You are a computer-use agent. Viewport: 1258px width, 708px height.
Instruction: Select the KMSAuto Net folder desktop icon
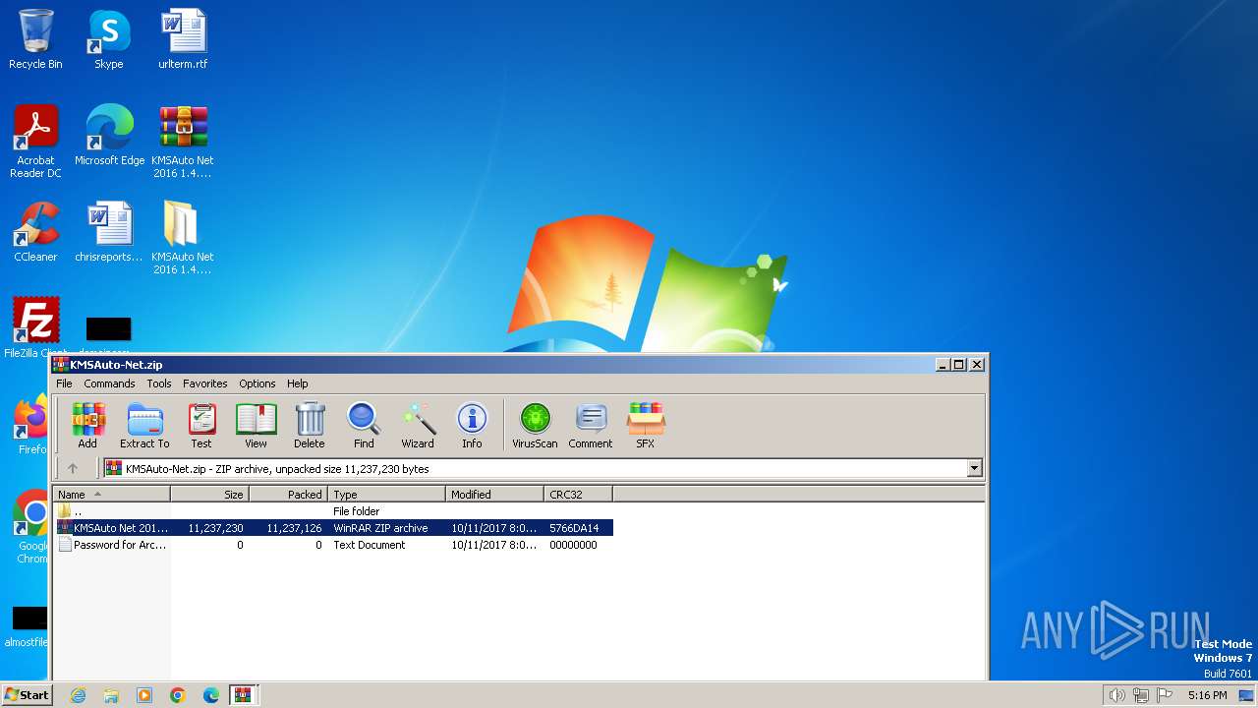183,238
